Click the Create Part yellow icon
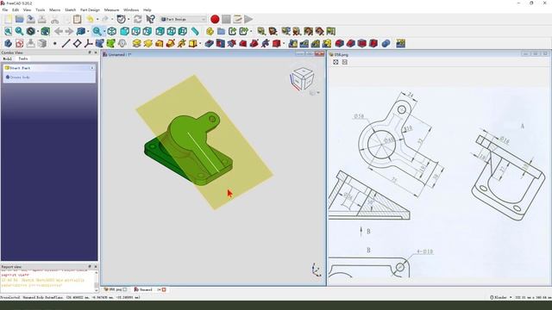 click(210, 31)
